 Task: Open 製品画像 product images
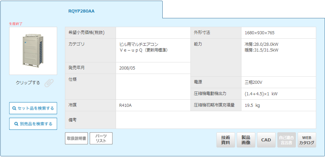pos(246,140)
